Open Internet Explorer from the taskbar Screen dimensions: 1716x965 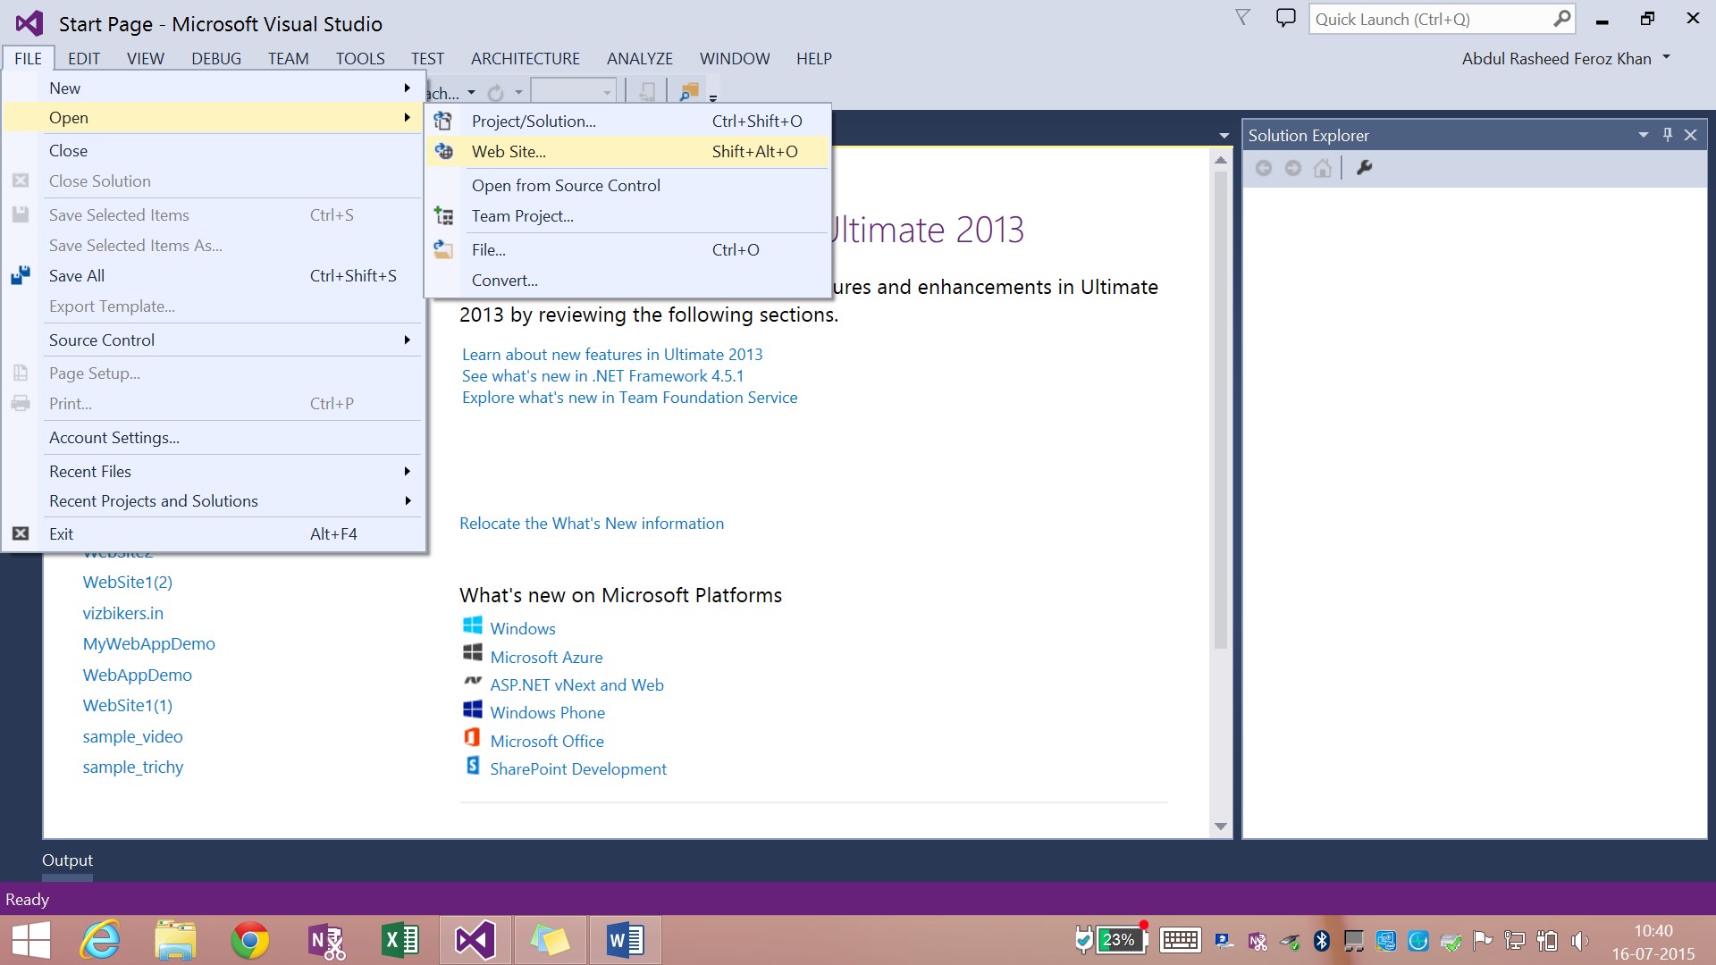[x=100, y=940]
